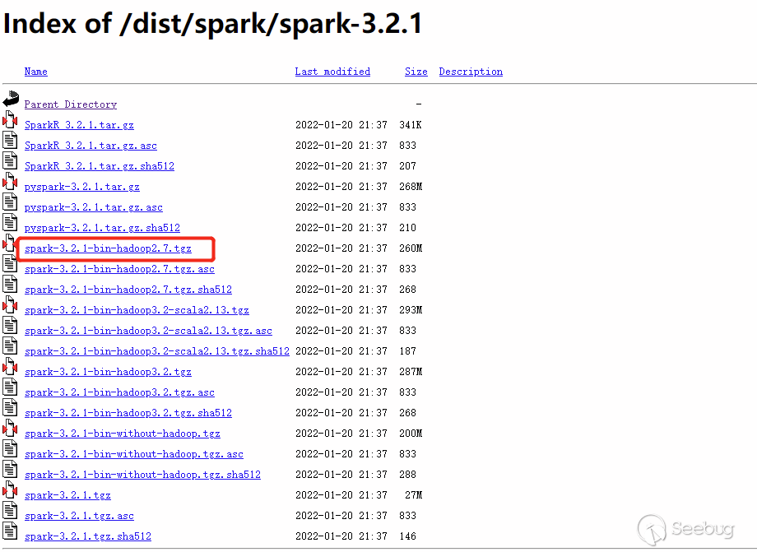
Task: Open spark-3.2.1.tgz.sha512 link
Action: (x=88, y=536)
